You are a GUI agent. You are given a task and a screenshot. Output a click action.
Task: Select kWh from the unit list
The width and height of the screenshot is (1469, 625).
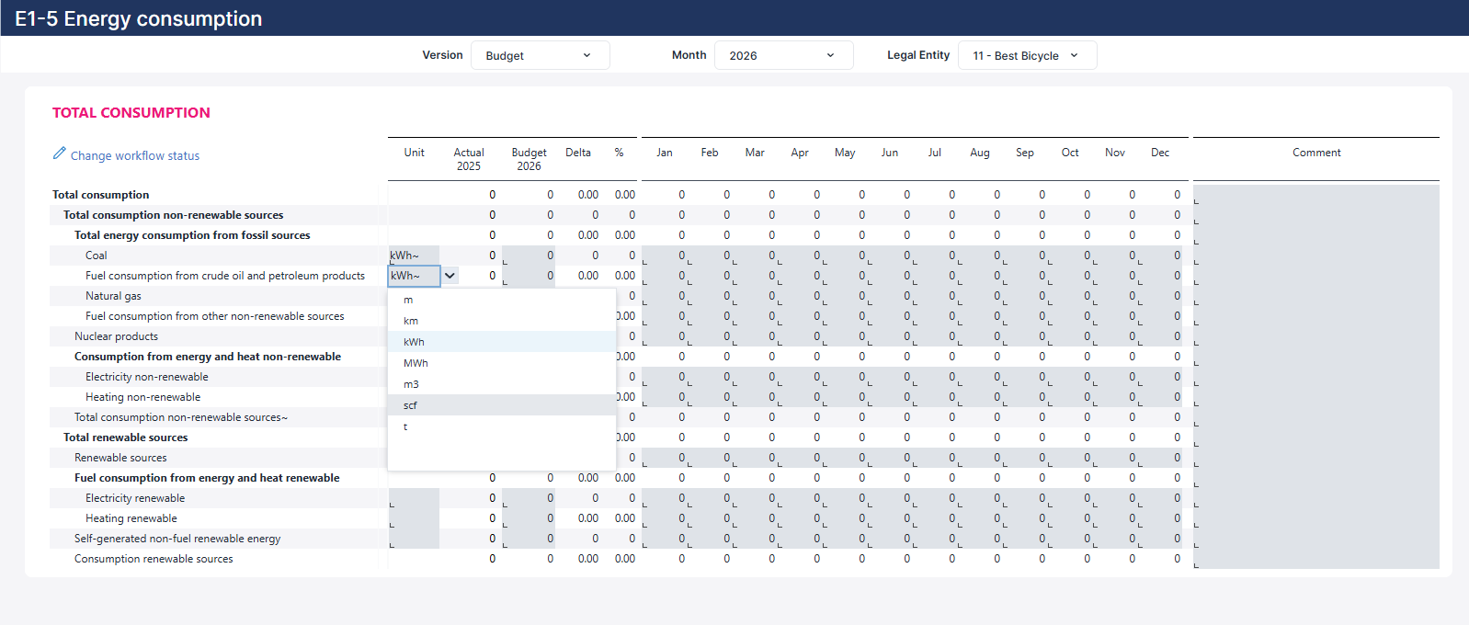(502, 342)
